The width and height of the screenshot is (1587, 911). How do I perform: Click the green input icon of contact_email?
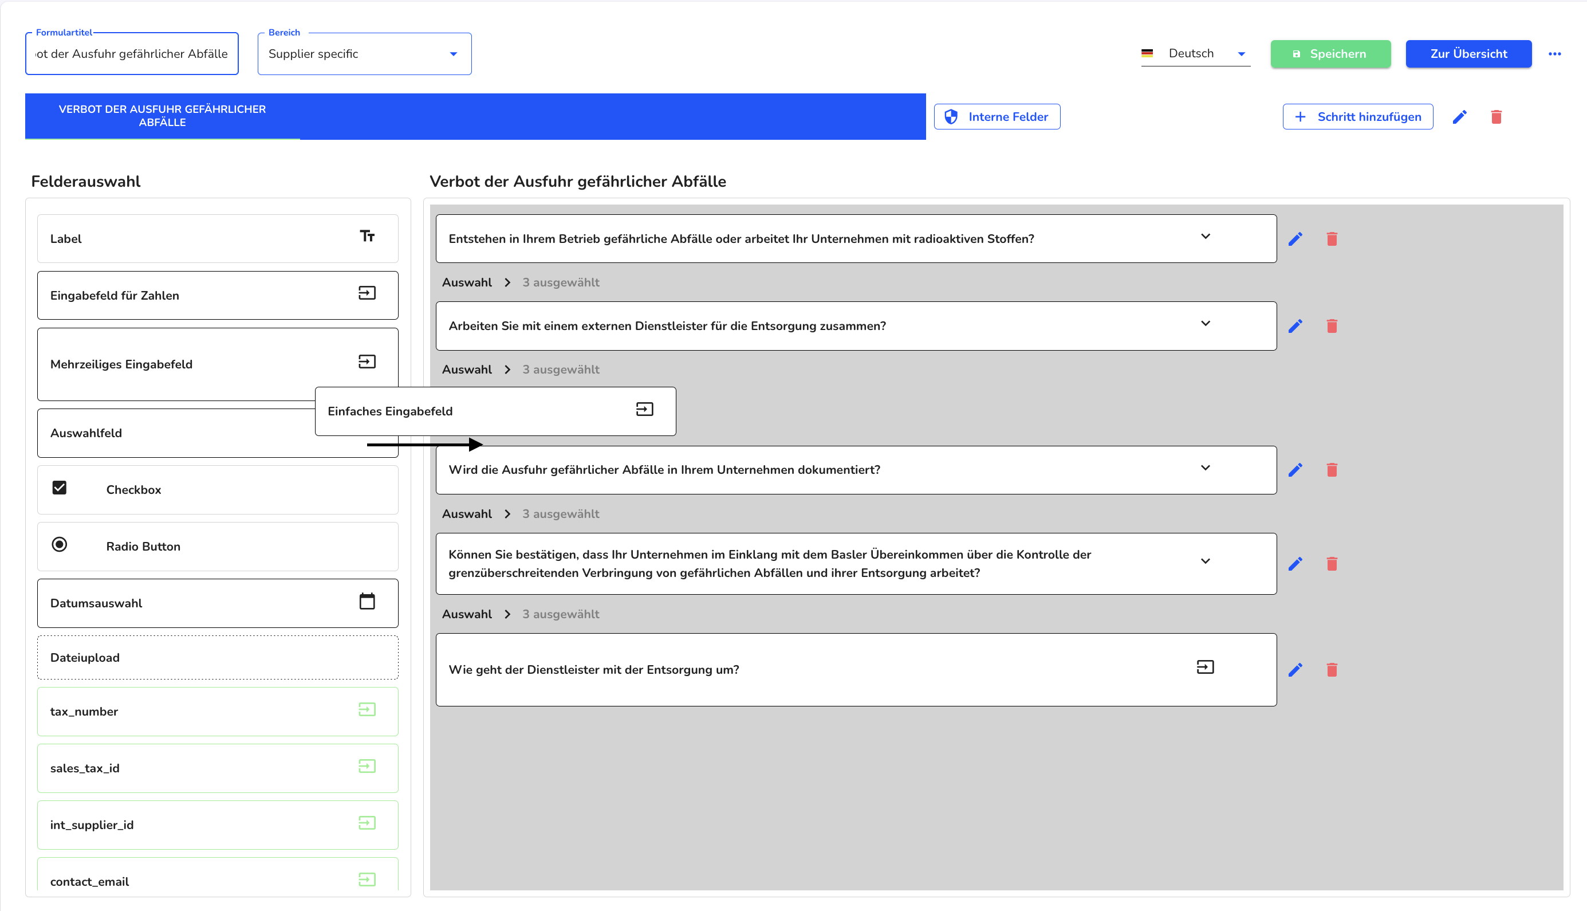click(x=367, y=879)
